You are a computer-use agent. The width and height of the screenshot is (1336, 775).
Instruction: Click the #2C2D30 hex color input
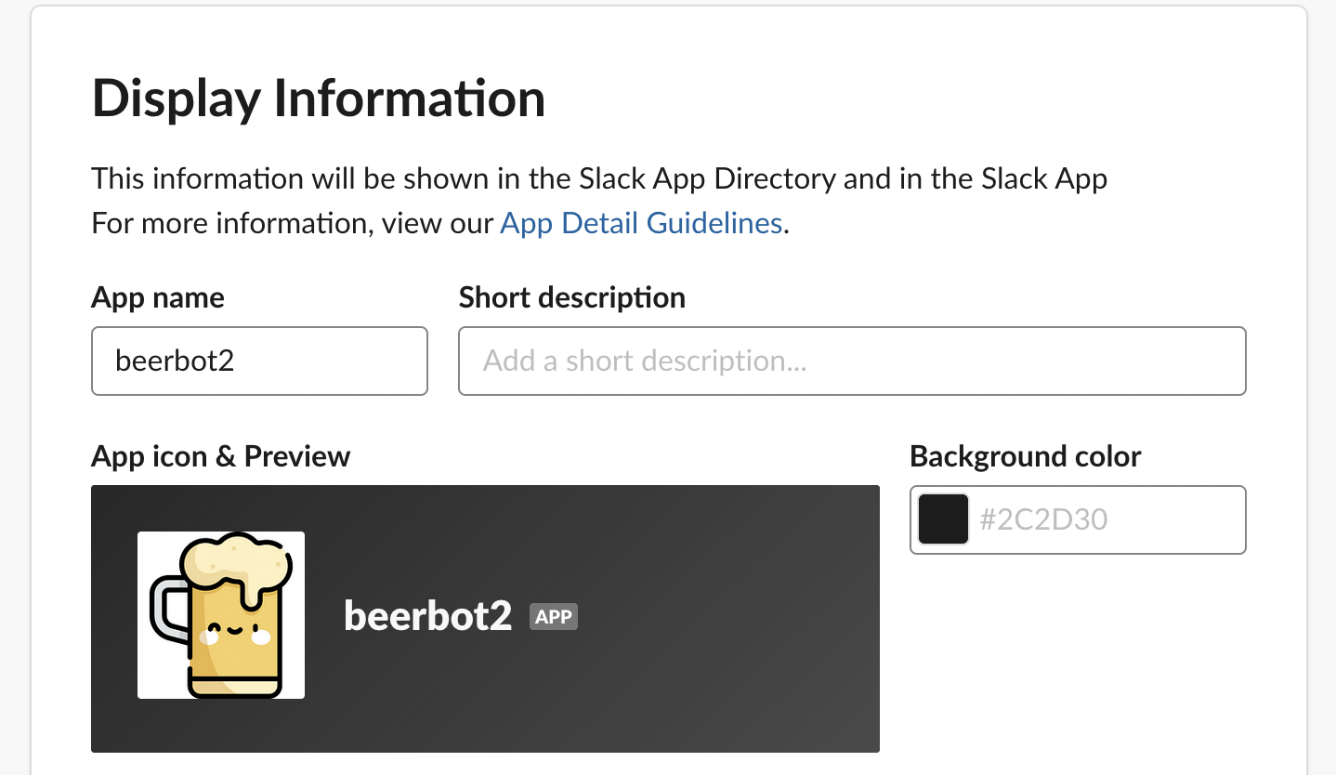tap(1106, 519)
